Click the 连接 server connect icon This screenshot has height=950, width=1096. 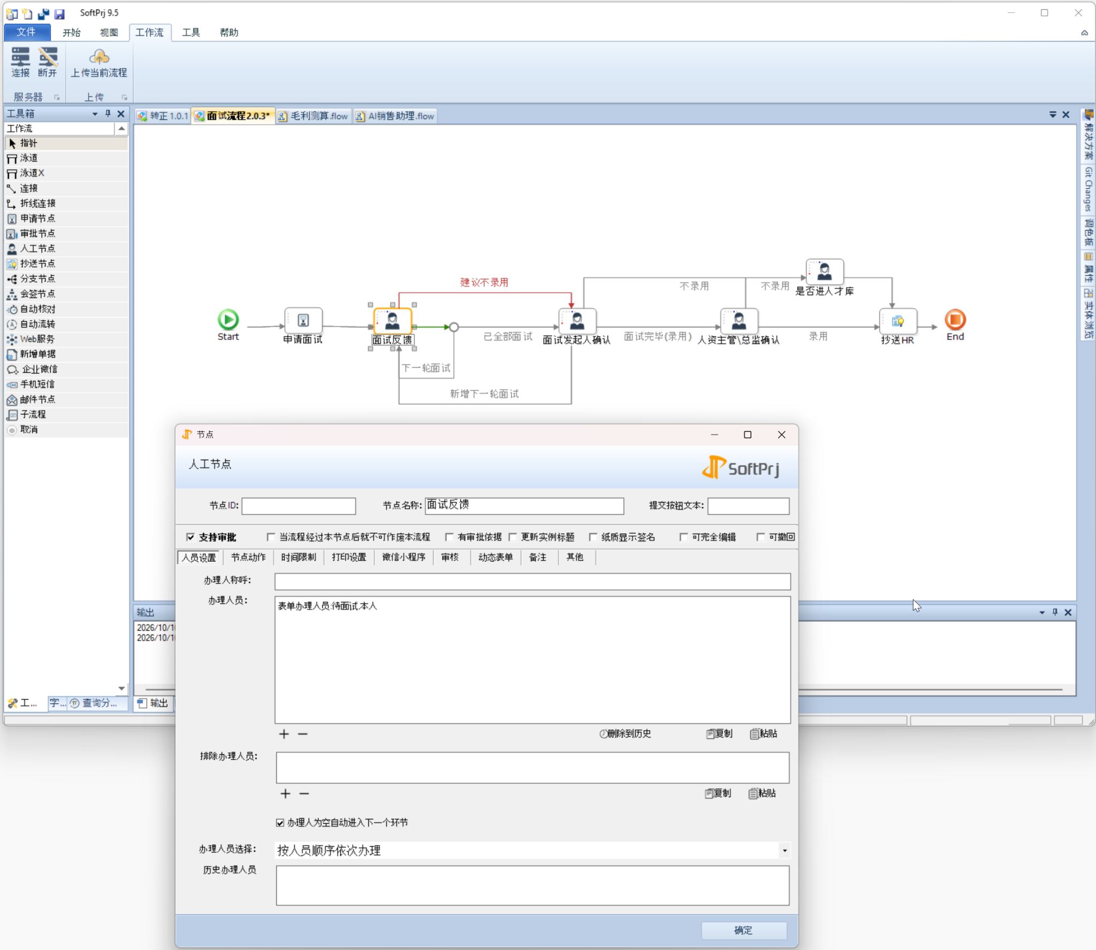(x=20, y=62)
